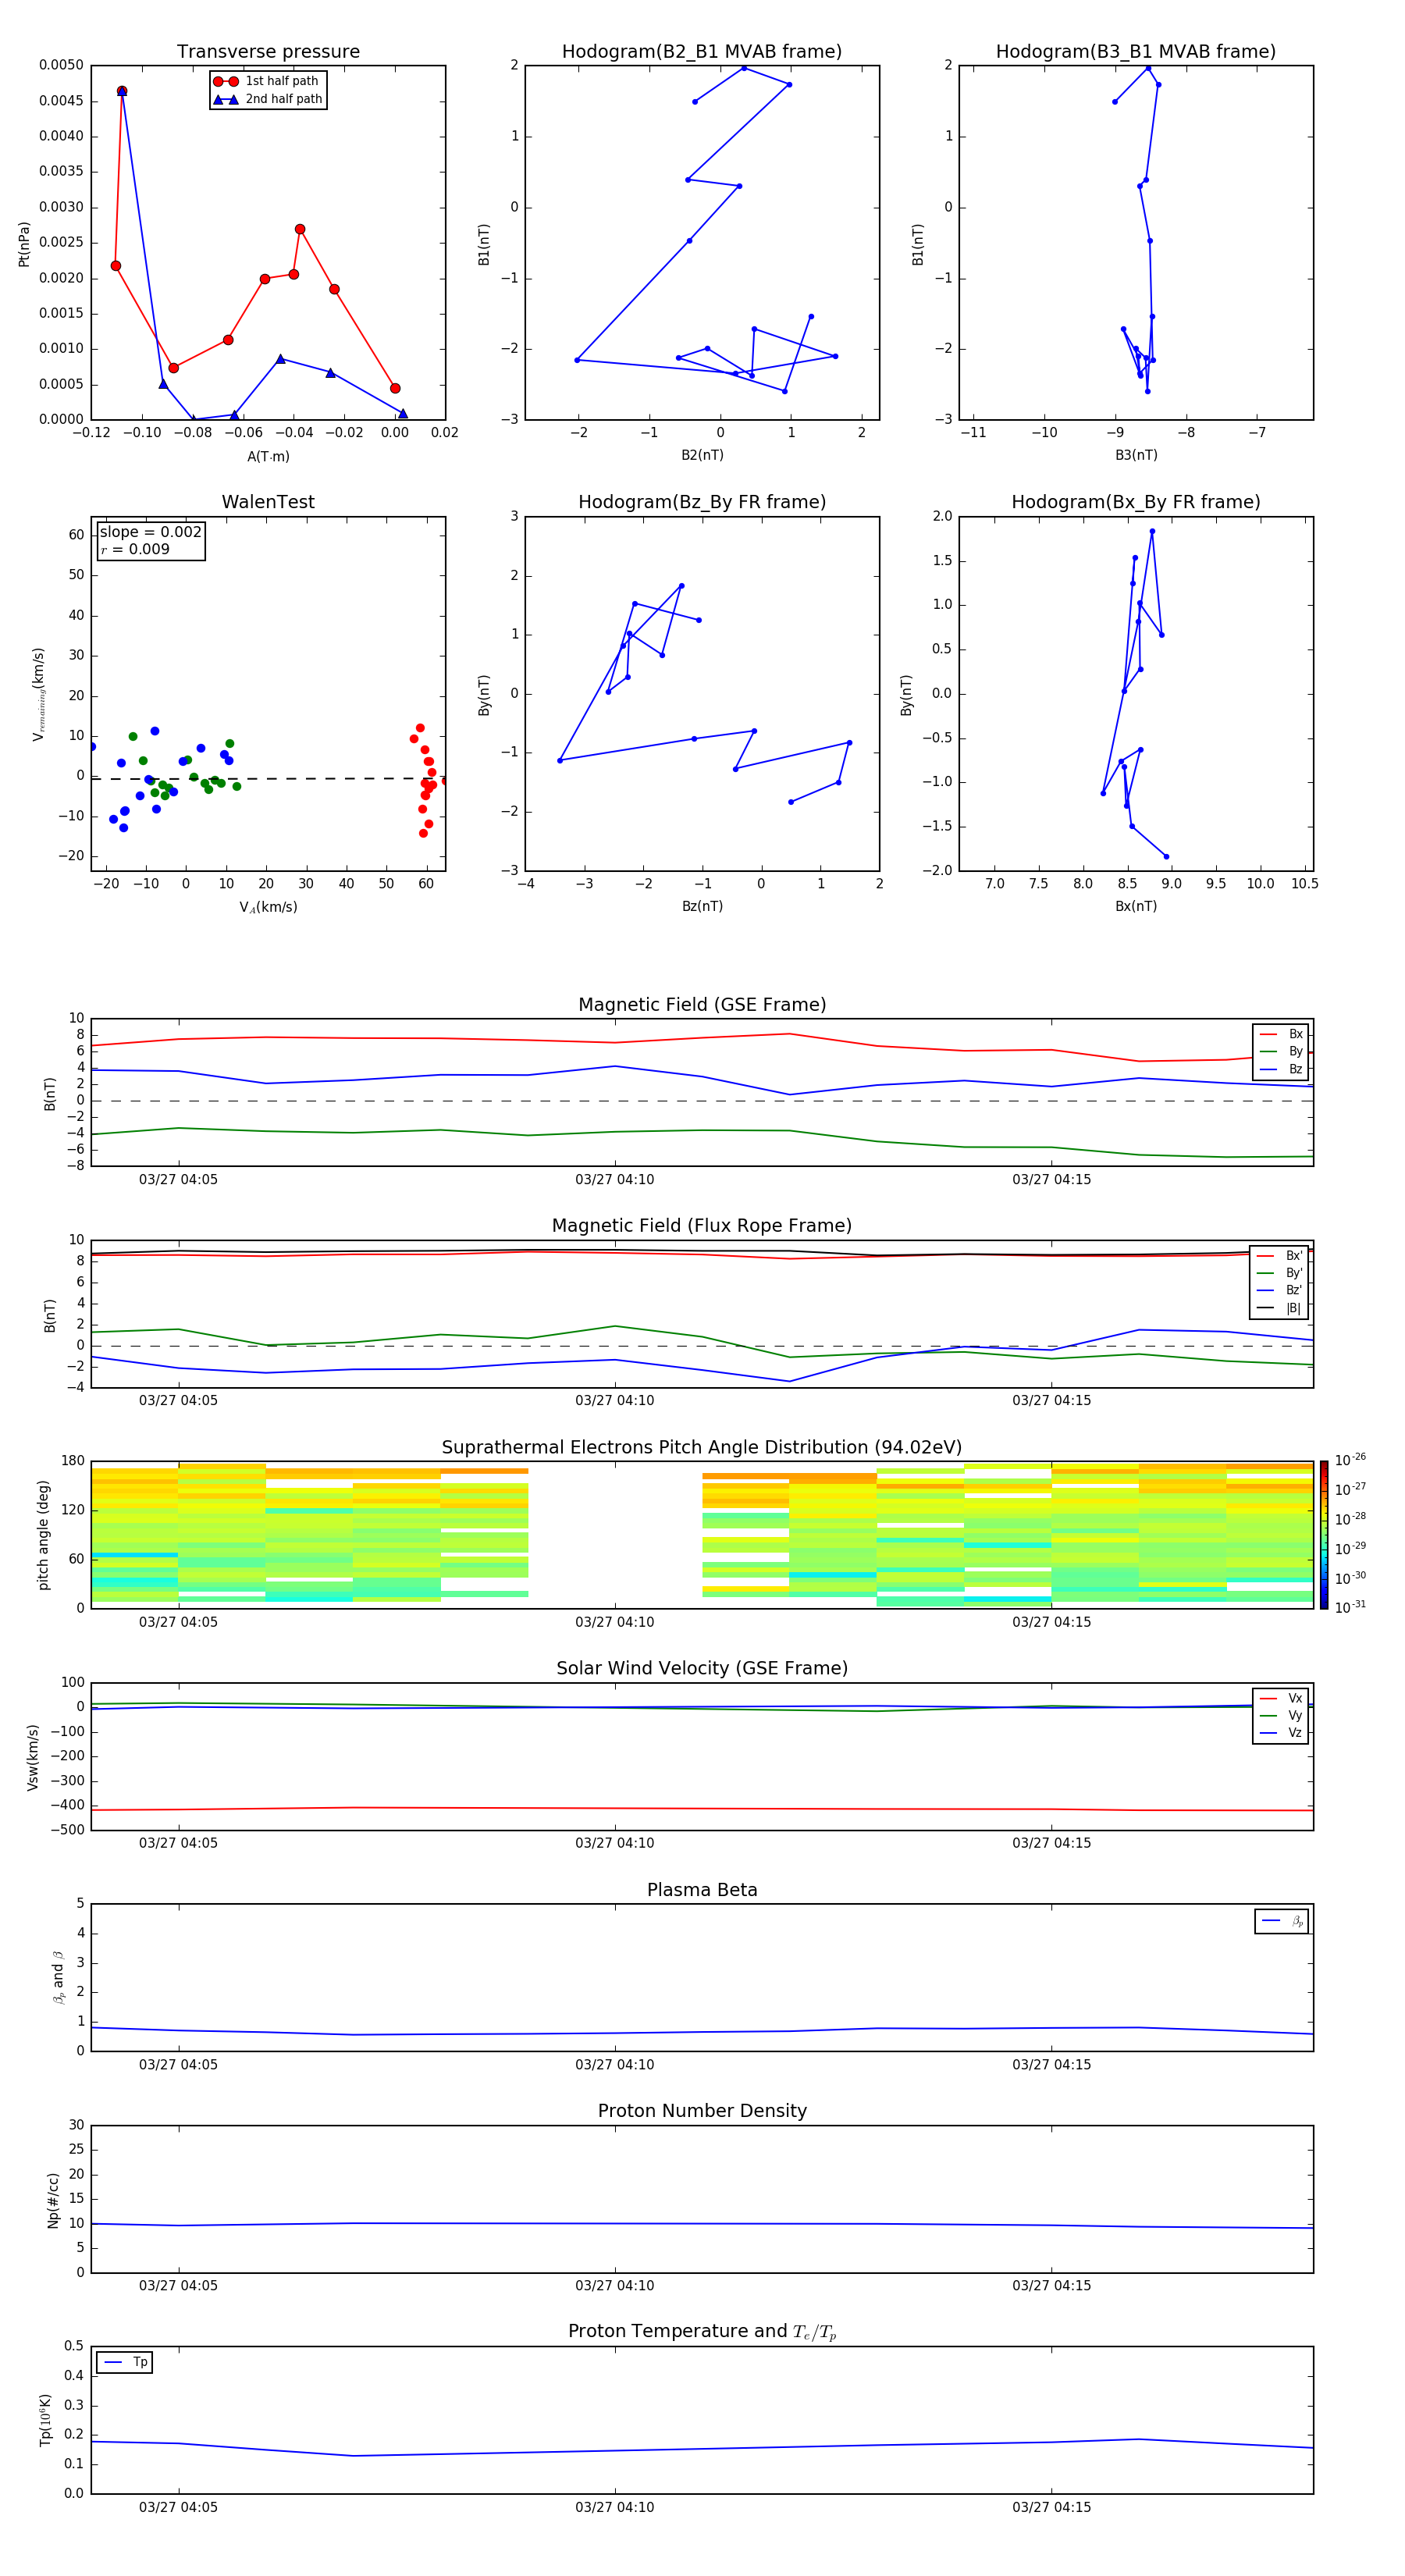Click 'Solar Wind Velocity (GSE Frame)' title
The width and height of the screenshot is (1405, 2576).
pos(702,1669)
